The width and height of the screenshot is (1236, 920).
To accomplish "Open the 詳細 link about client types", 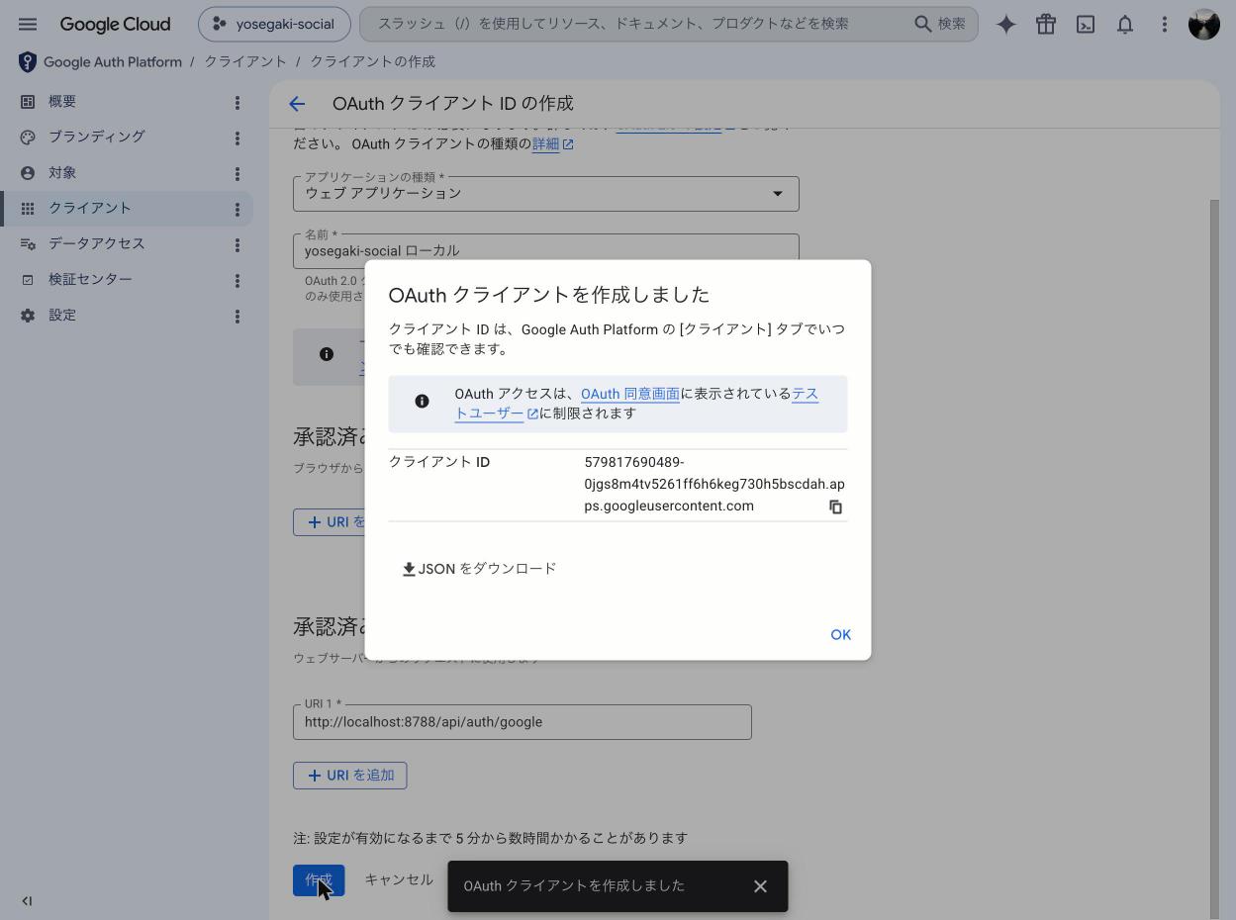I will coord(552,144).
